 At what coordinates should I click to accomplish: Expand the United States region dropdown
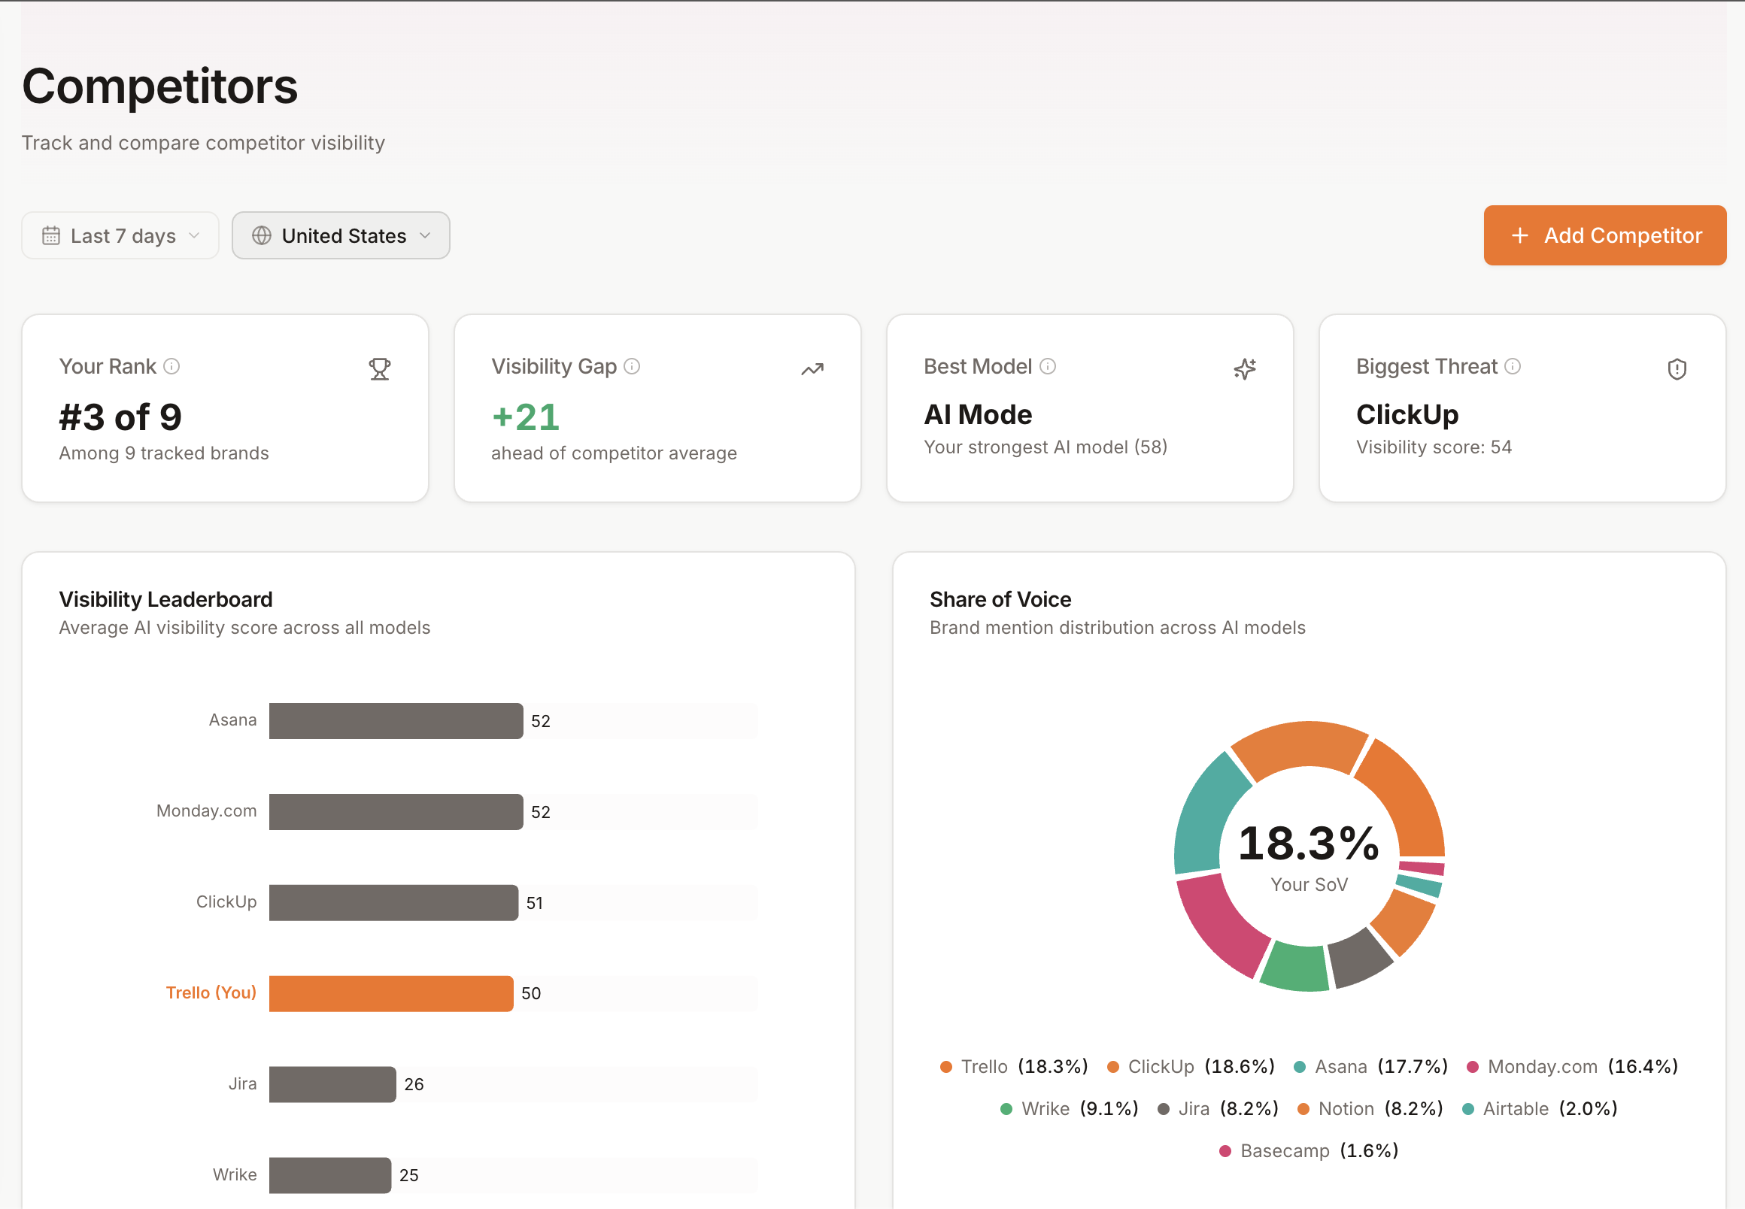(x=341, y=235)
